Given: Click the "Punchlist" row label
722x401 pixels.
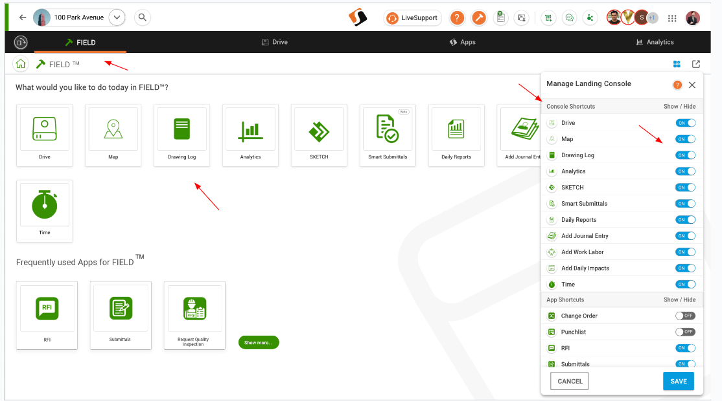Looking at the screenshot, I should pos(574,332).
